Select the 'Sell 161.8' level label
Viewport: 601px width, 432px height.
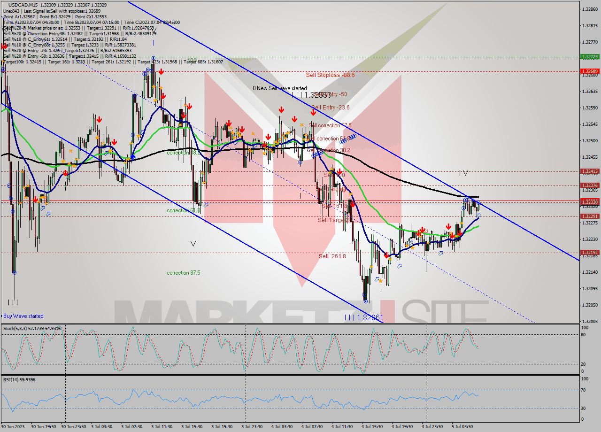pyautogui.click(x=334, y=206)
